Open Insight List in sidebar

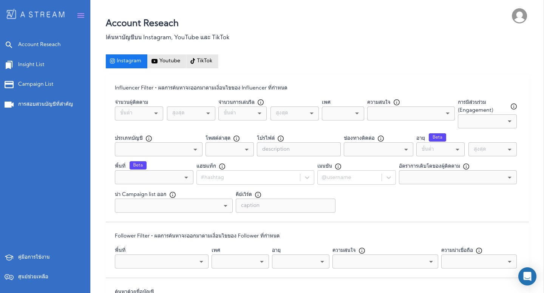point(31,65)
